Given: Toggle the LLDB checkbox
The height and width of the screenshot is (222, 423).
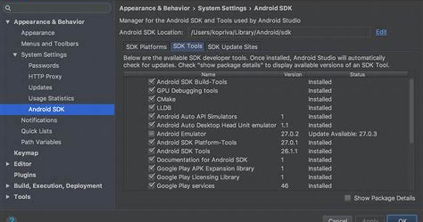Looking at the screenshot, I should tap(152, 107).
